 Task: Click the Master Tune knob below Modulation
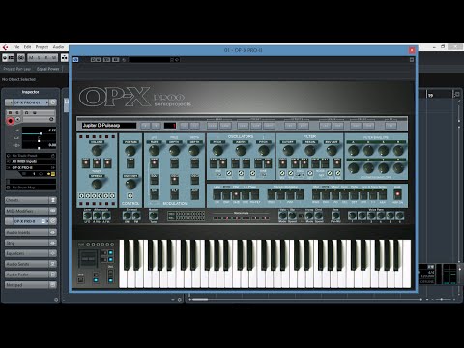[x=154, y=216]
